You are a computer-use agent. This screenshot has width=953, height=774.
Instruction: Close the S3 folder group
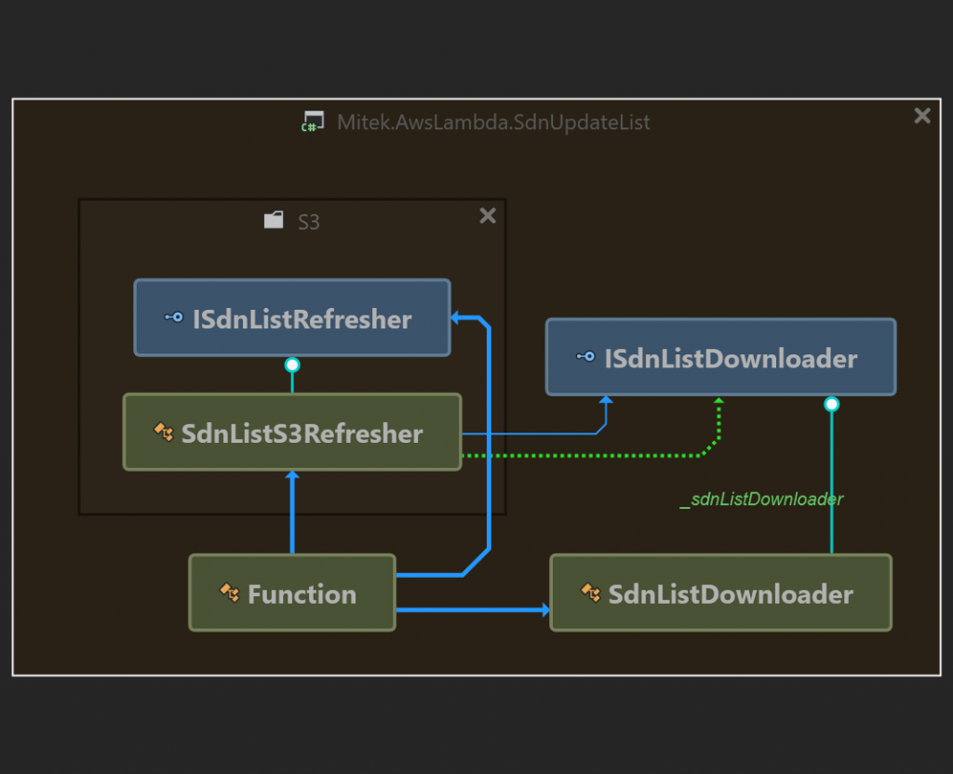click(487, 216)
